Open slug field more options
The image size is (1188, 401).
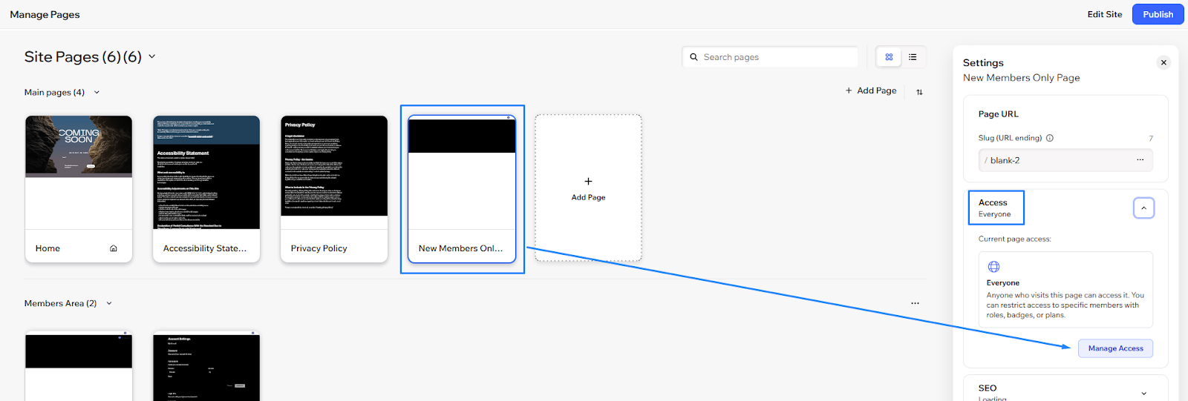[x=1140, y=160]
